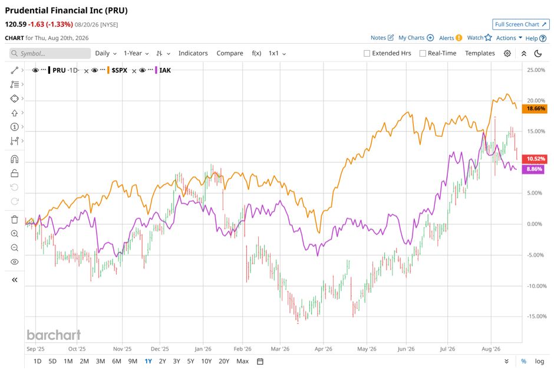This screenshot has height=370, width=554.
Task: Open Compare symbols menu
Action: tap(230, 54)
